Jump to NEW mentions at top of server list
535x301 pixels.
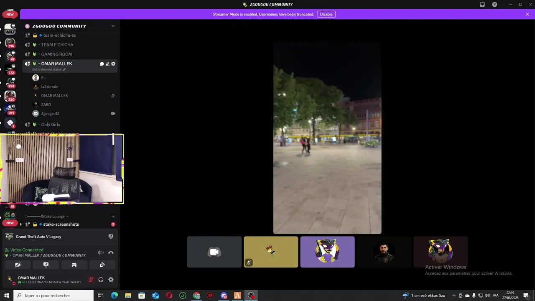tap(10, 14)
